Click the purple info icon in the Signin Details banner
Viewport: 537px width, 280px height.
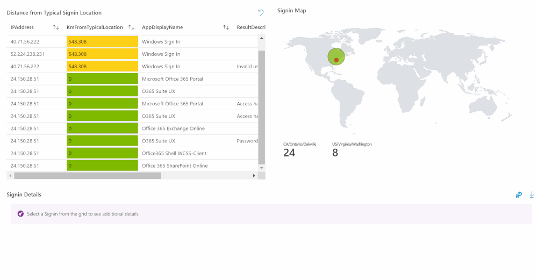point(20,213)
